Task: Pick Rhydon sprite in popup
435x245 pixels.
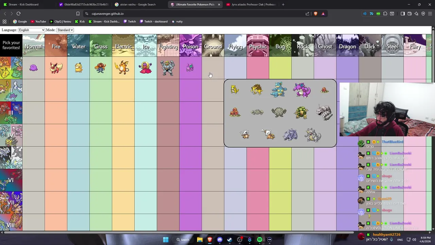Action: click(x=313, y=135)
